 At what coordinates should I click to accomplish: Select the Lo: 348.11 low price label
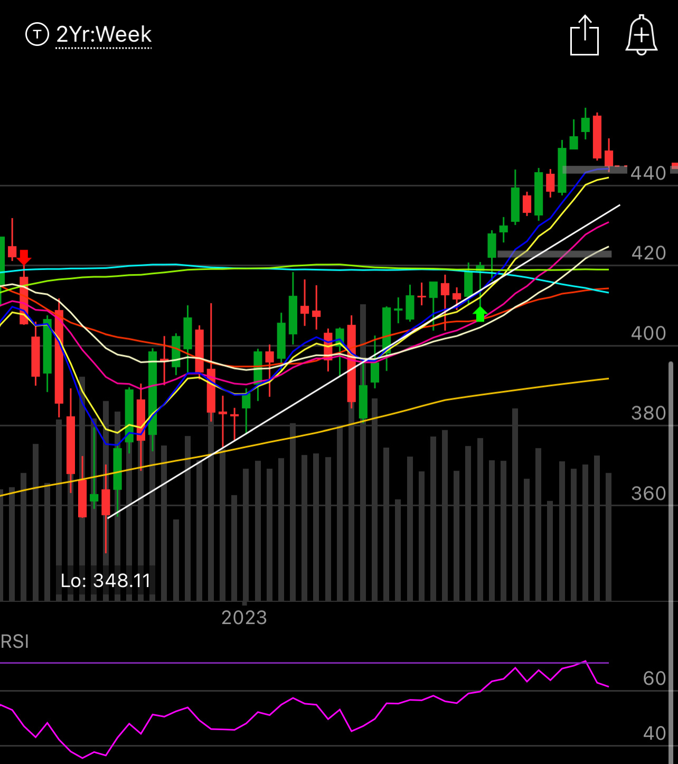[x=106, y=581]
